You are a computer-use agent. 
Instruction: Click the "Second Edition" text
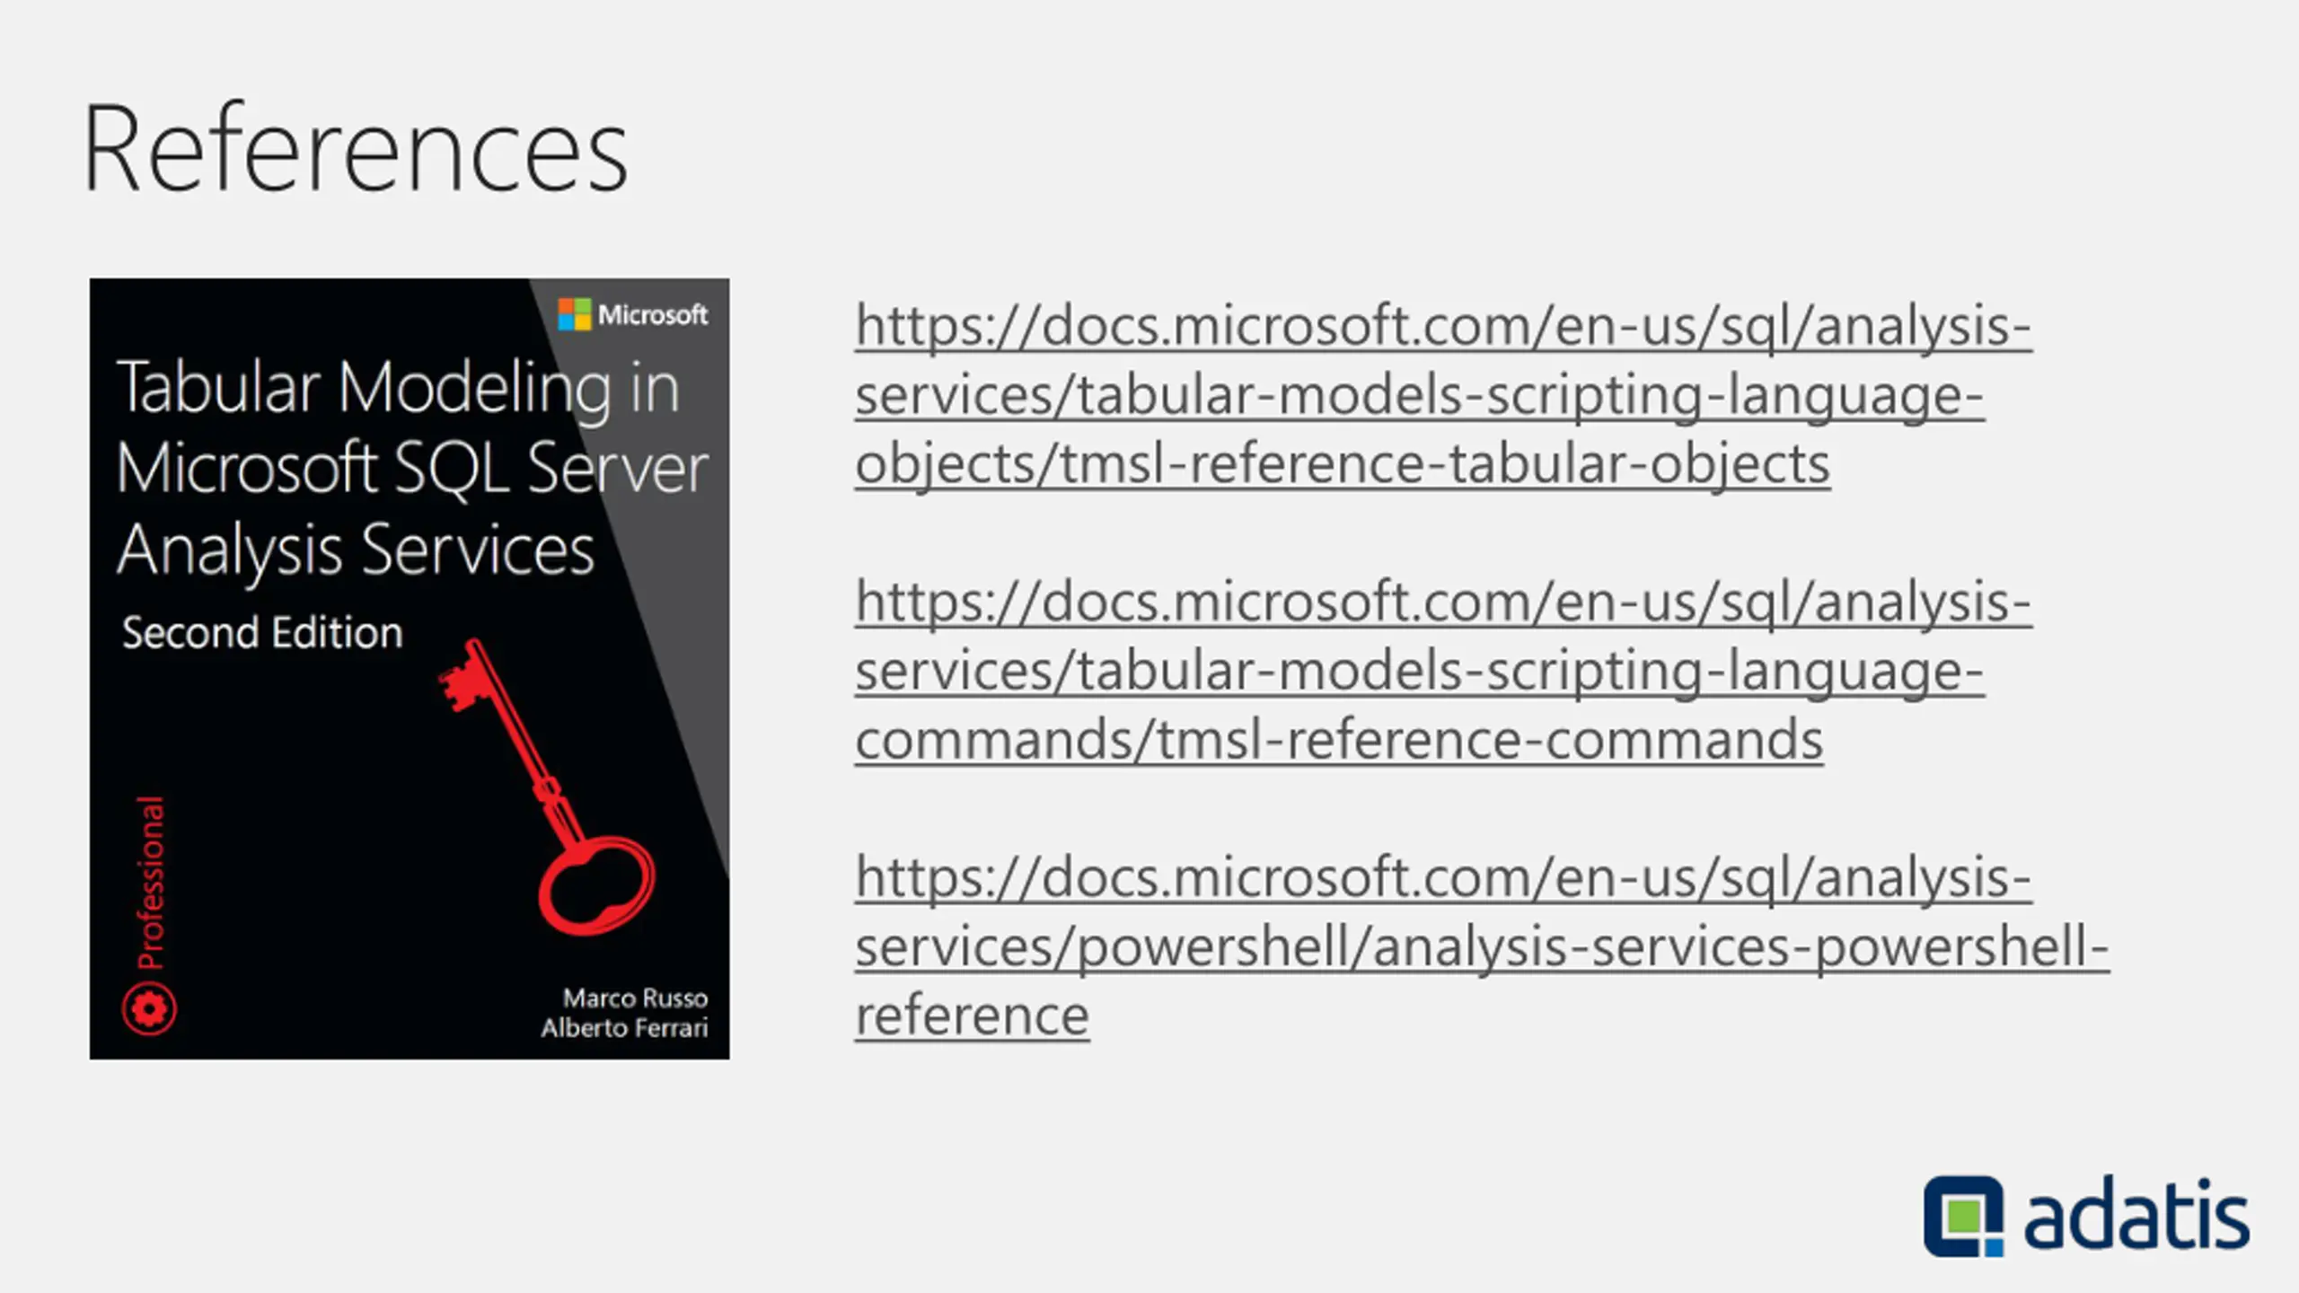[262, 632]
